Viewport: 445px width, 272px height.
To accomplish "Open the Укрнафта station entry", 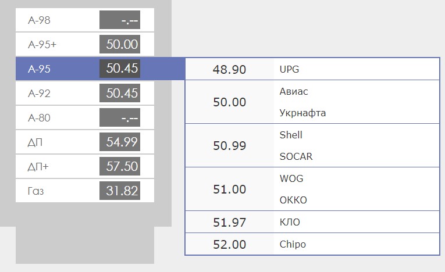I will (302, 113).
